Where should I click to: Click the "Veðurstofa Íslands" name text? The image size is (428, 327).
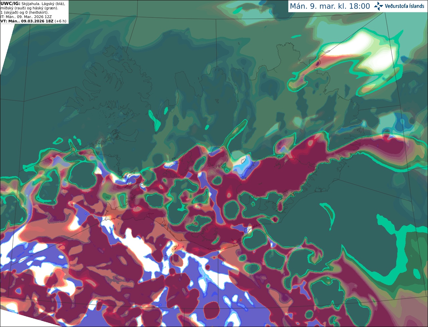(x=405, y=6)
